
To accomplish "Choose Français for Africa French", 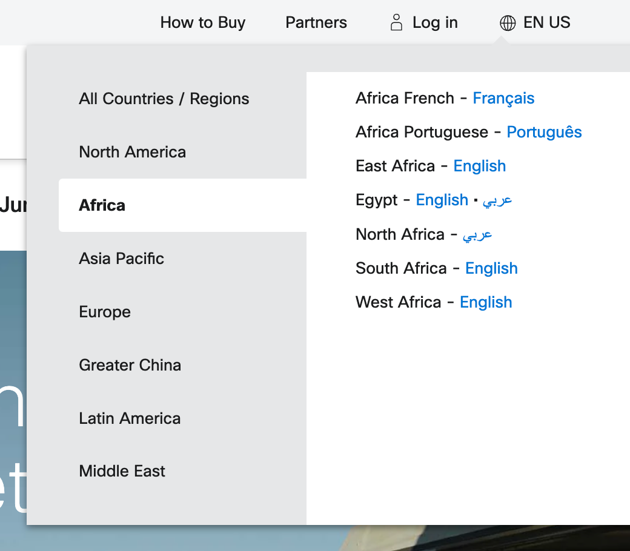I will pyautogui.click(x=503, y=98).
